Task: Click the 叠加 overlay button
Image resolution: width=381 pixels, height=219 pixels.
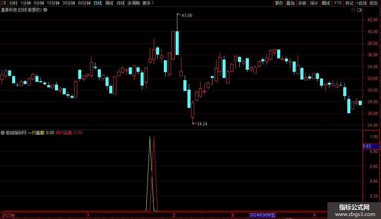Action: pyautogui.click(x=290, y=3)
